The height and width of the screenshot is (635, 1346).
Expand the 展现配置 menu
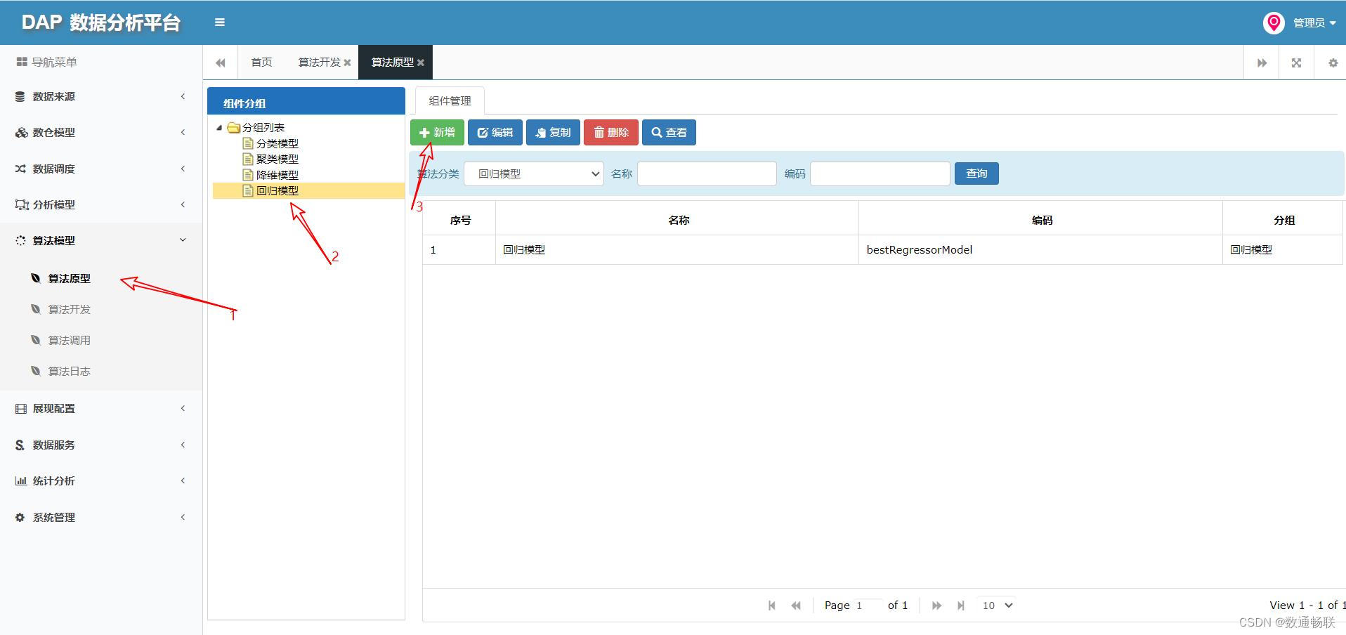click(101, 409)
